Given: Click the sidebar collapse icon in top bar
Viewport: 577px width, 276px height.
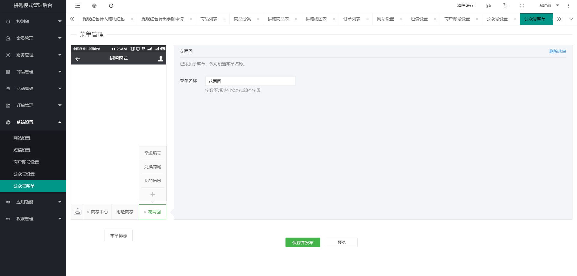Looking at the screenshot, I should coord(78,6).
